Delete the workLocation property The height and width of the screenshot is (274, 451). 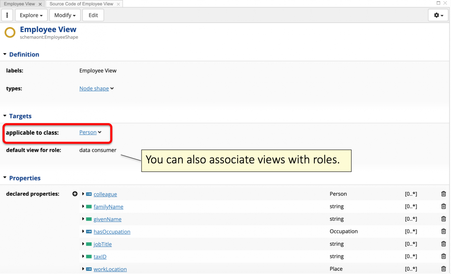coord(443,269)
